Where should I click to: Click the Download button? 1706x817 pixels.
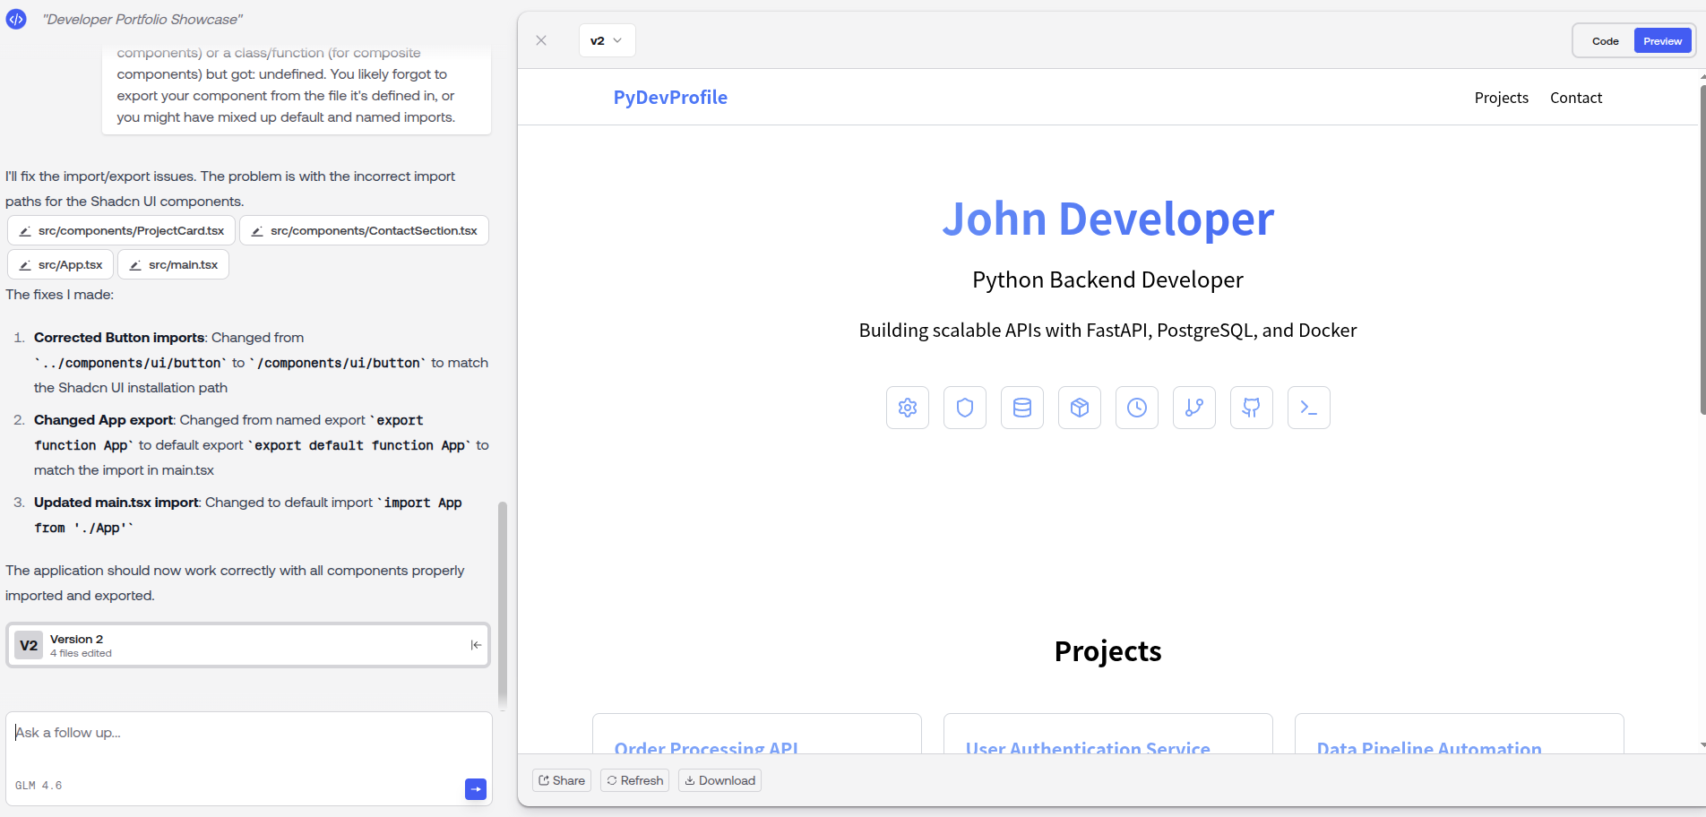pyautogui.click(x=719, y=780)
